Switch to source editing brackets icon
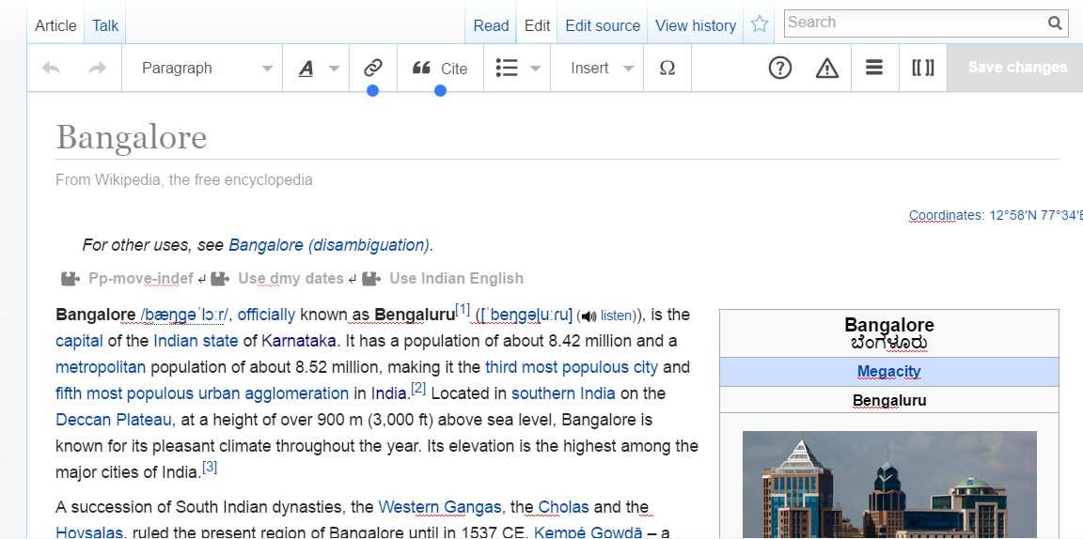 click(x=922, y=68)
